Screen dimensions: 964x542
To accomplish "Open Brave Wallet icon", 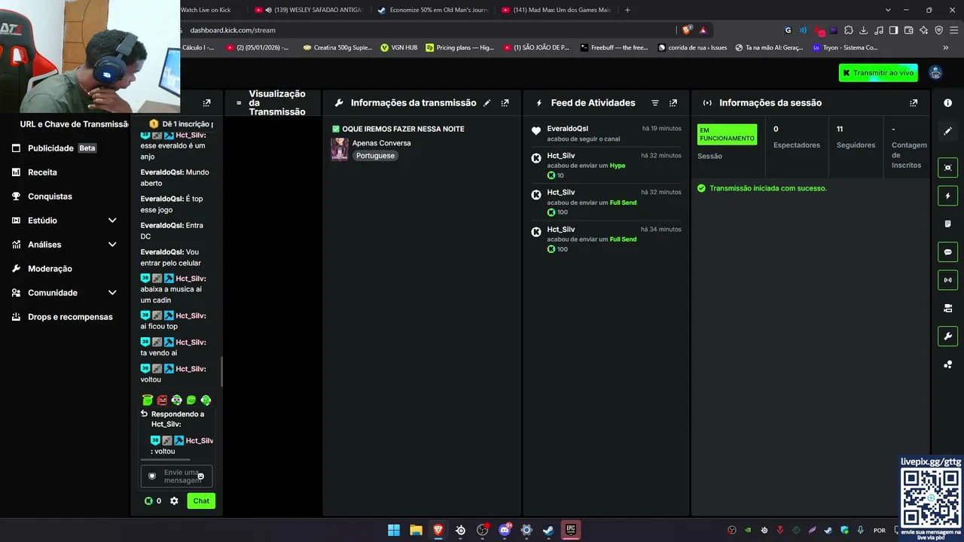I will click(908, 30).
